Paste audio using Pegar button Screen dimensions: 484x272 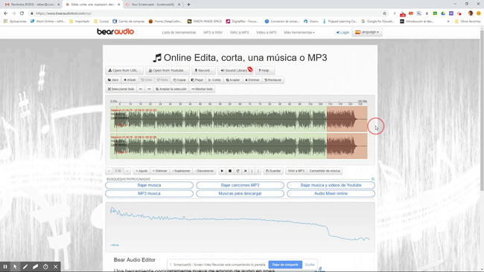pyautogui.click(x=197, y=80)
